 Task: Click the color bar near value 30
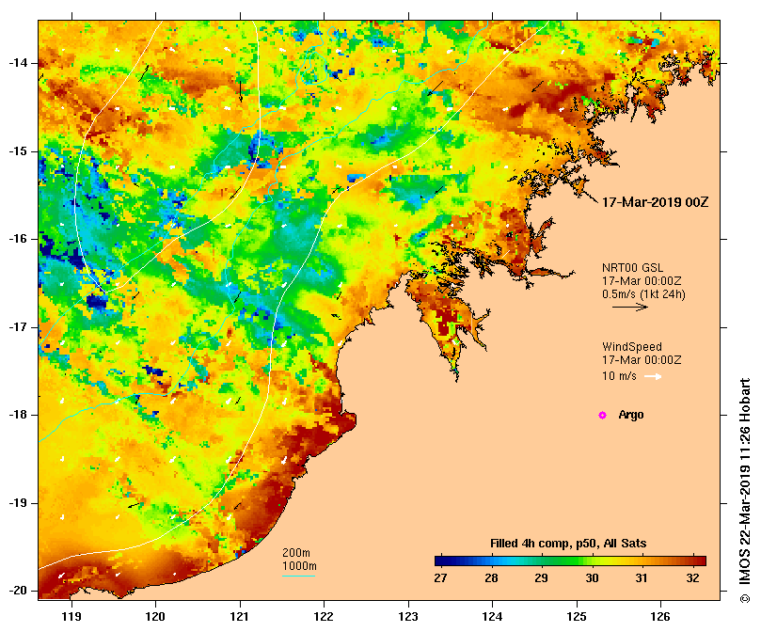(592, 561)
